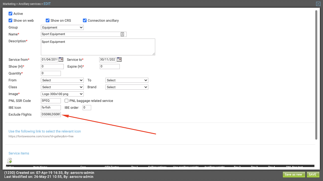Open the From dropdown
This screenshot has width=323, height=181.
tap(62, 80)
